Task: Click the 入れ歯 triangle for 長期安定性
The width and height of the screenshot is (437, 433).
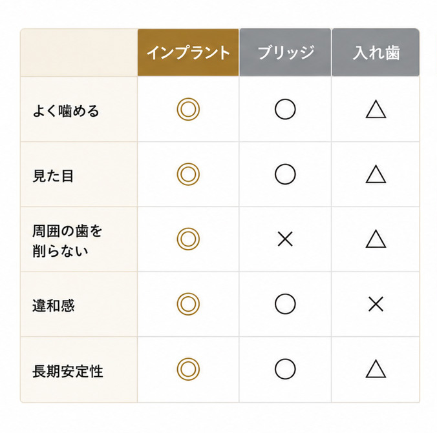Action: coord(376,369)
